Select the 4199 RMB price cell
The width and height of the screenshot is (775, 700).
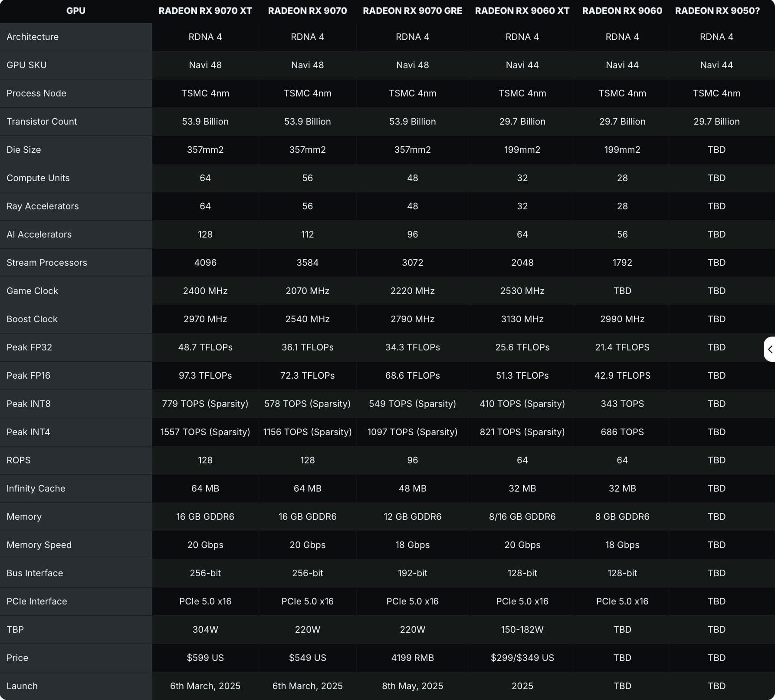412,658
